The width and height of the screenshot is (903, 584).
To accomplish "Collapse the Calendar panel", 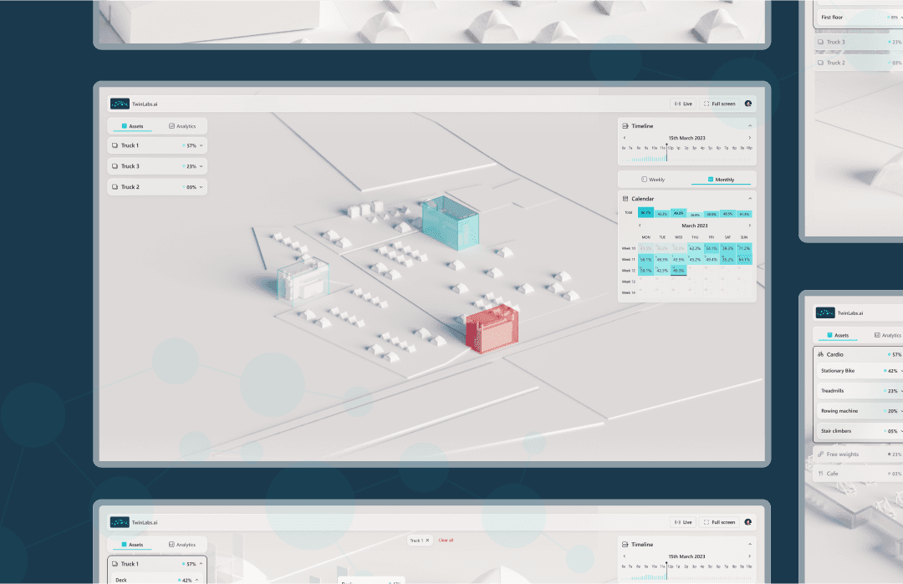I will click(x=750, y=199).
